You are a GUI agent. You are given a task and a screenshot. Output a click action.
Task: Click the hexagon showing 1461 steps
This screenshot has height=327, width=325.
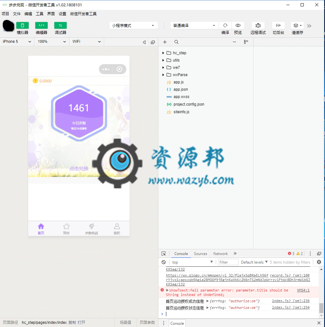pos(79,113)
